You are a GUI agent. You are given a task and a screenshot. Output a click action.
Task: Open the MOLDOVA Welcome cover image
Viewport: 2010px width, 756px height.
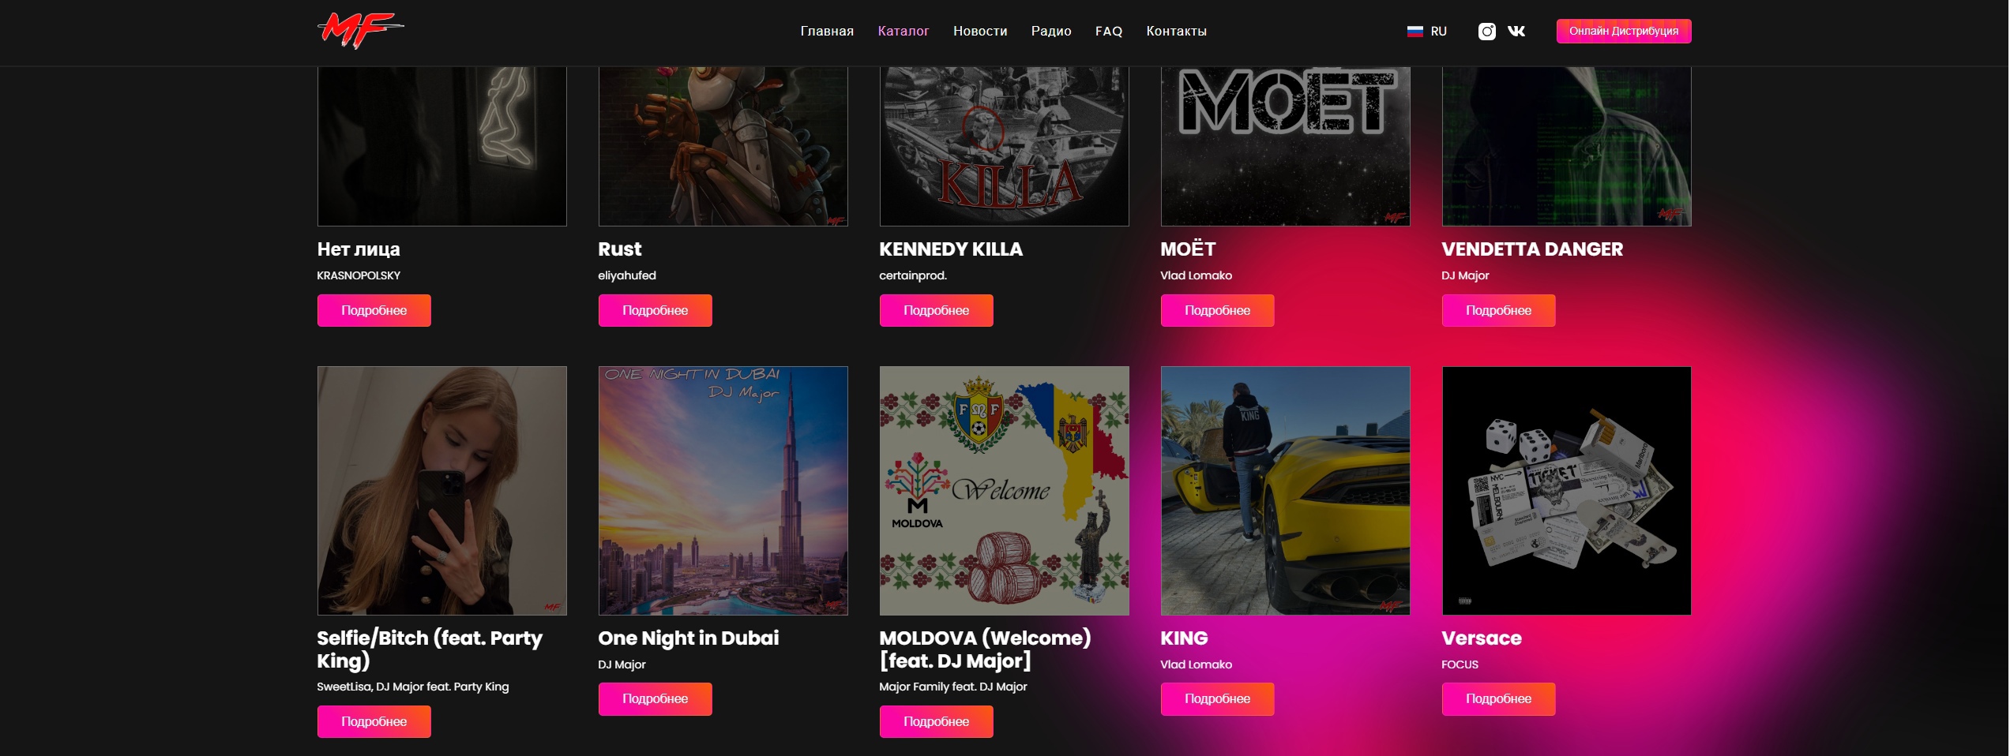click(1004, 491)
